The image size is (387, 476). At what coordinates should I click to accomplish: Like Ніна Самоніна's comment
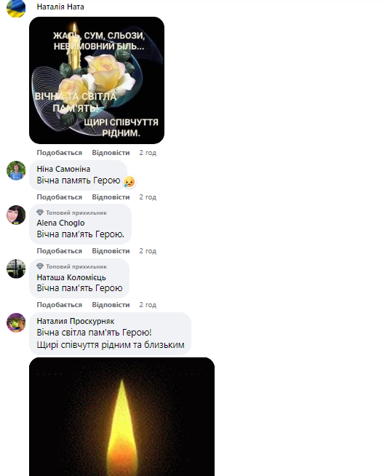coord(60,197)
